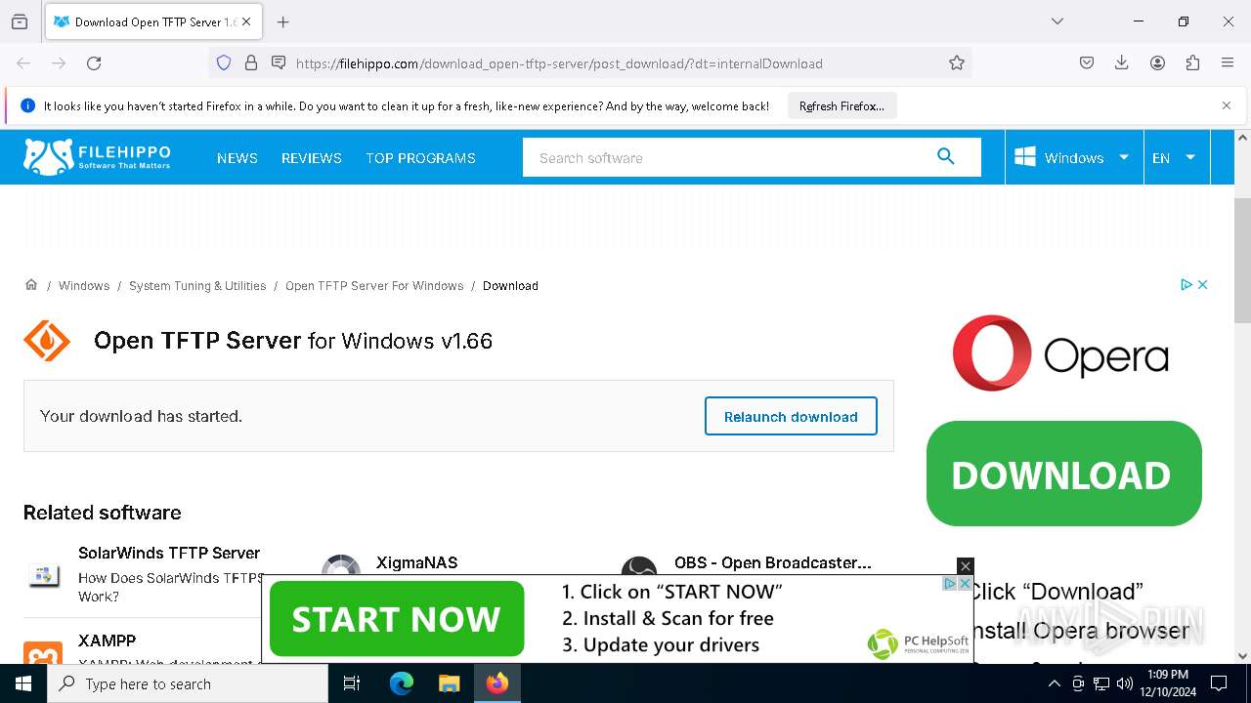Close the bottom banner ad black X
Viewport: 1251px width, 703px height.
pyautogui.click(x=966, y=566)
